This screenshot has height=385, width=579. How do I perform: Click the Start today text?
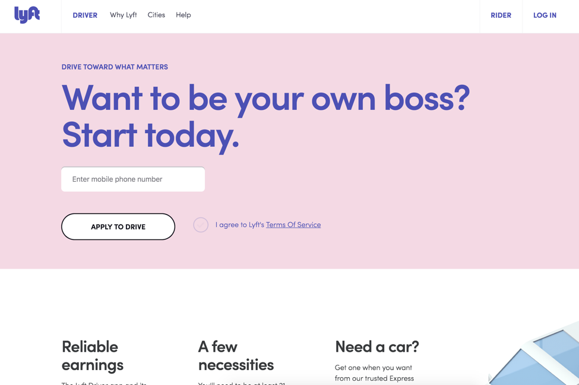point(150,136)
